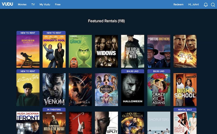Choose the Night School poster

pos(185,90)
